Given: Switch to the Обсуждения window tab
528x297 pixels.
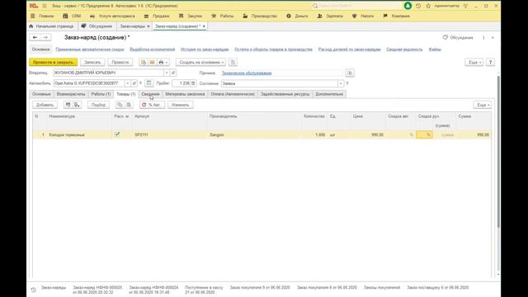Looking at the screenshot, I should point(97,26).
